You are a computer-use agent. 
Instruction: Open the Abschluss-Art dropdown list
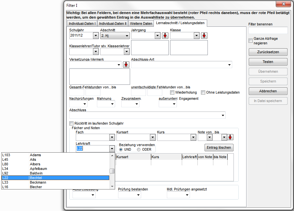(x=229, y=65)
